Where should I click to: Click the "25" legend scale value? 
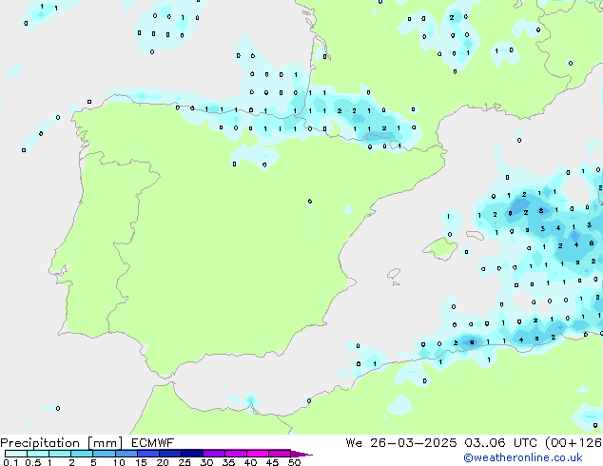[185, 462]
